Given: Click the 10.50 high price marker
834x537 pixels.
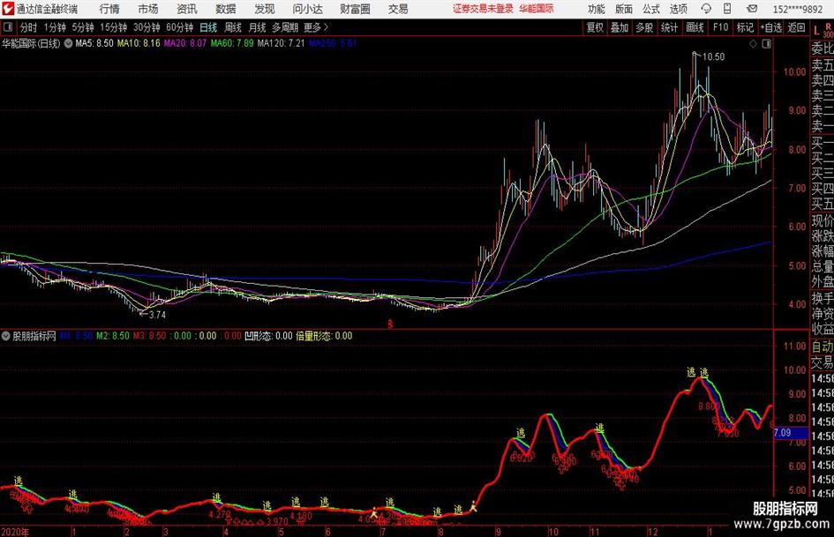Looking at the screenshot, I should (x=713, y=57).
